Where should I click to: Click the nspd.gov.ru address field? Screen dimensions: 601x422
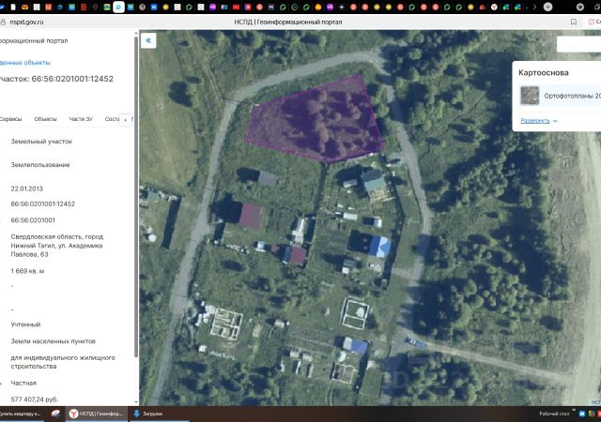click(x=27, y=23)
